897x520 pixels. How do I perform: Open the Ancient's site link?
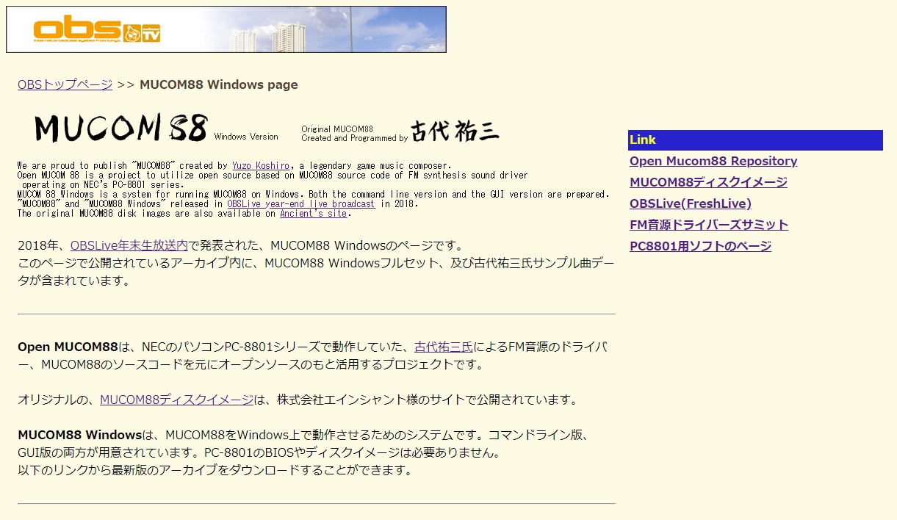click(313, 214)
